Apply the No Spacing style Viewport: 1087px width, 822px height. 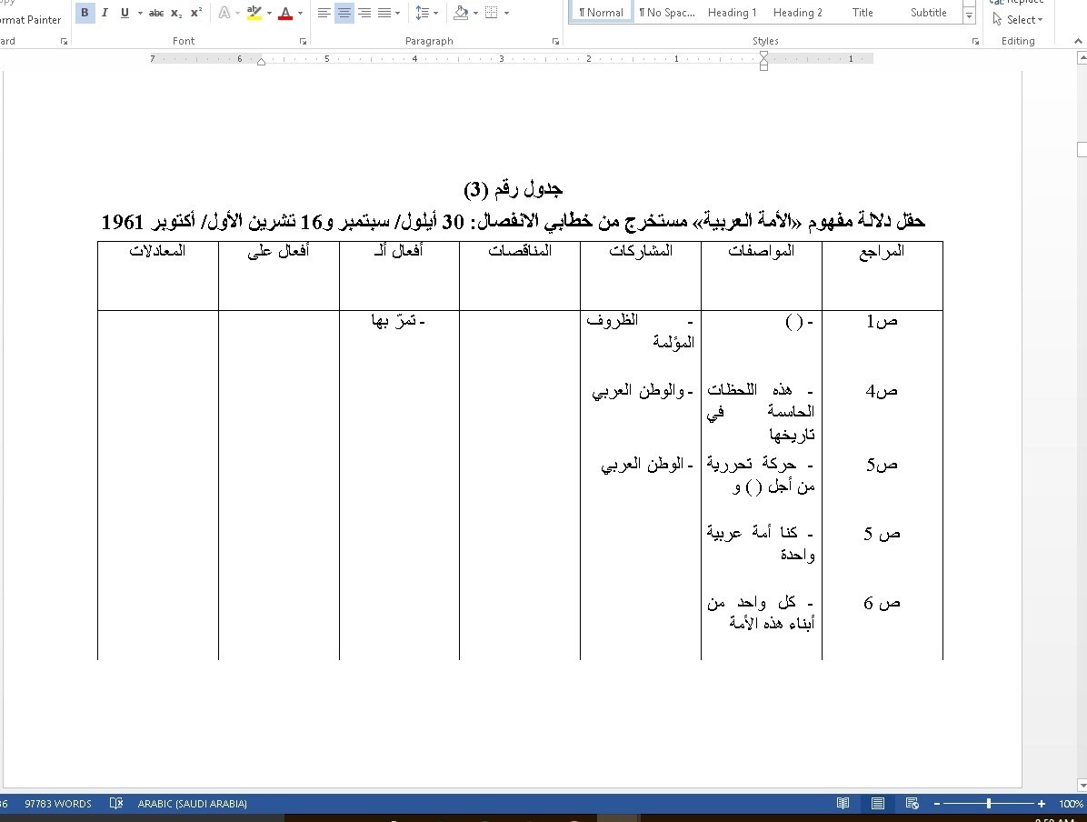click(x=666, y=13)
